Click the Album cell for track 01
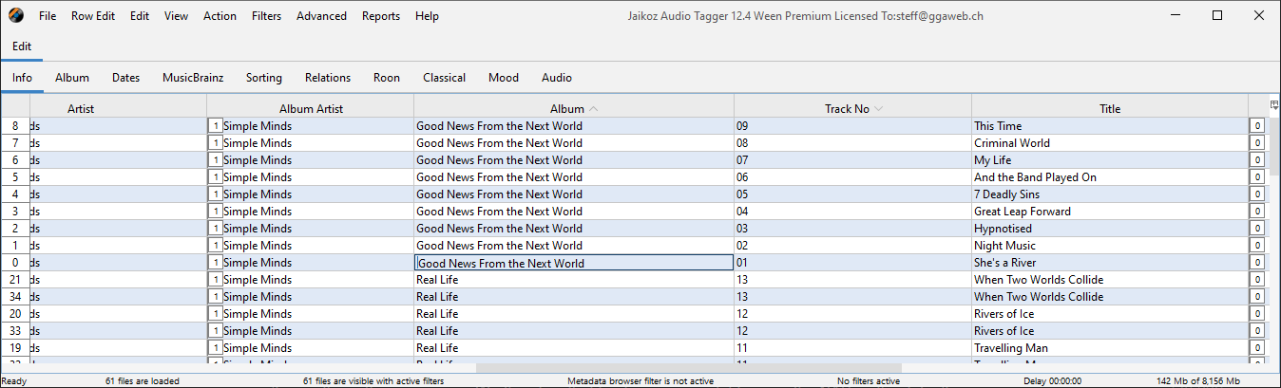 click(573, 263)
